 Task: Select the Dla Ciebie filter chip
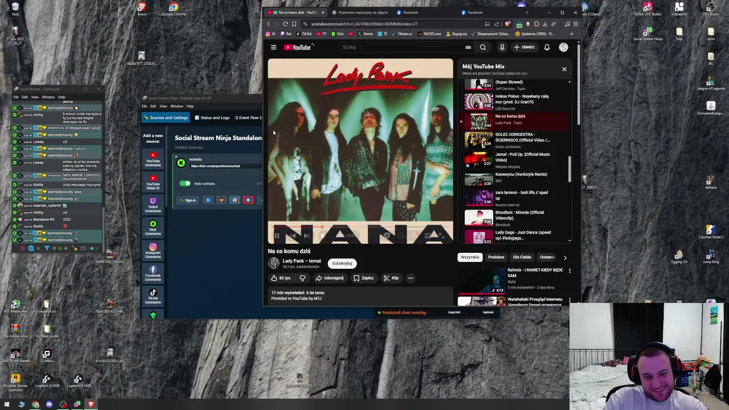(x=522, y=257)
